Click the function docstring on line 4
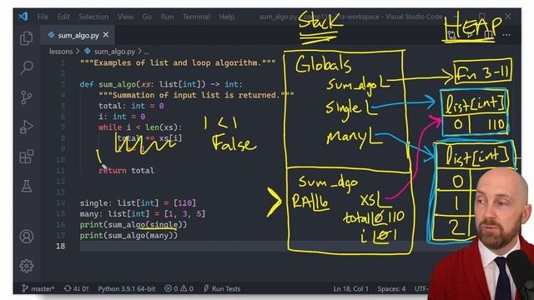This screenshot has height=300, width=534. [x=197, y=95]
